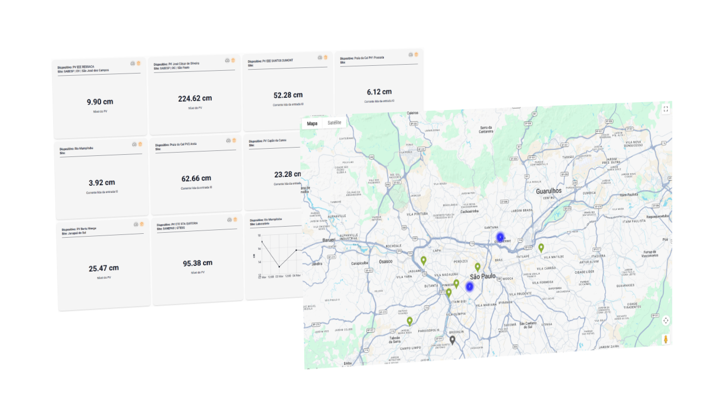Viewport: 708px width, 398px height.
Task: Select the 62.66 cm reading
Action: [196, 179]
